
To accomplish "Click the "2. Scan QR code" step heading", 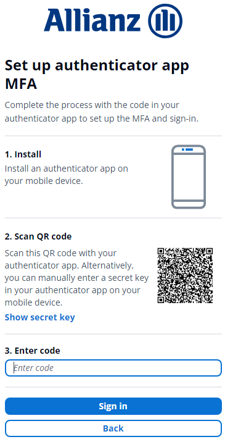I will (38, 236).
